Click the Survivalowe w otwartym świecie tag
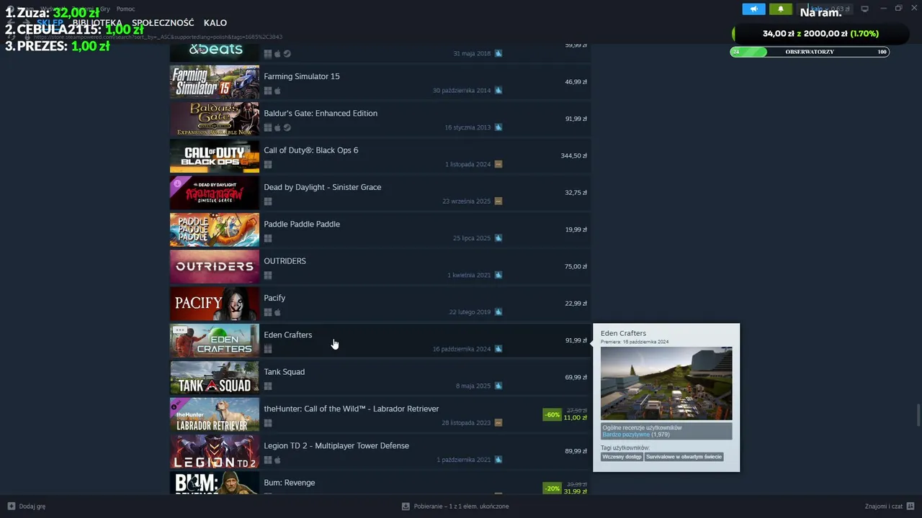 (x=684, y=457)
